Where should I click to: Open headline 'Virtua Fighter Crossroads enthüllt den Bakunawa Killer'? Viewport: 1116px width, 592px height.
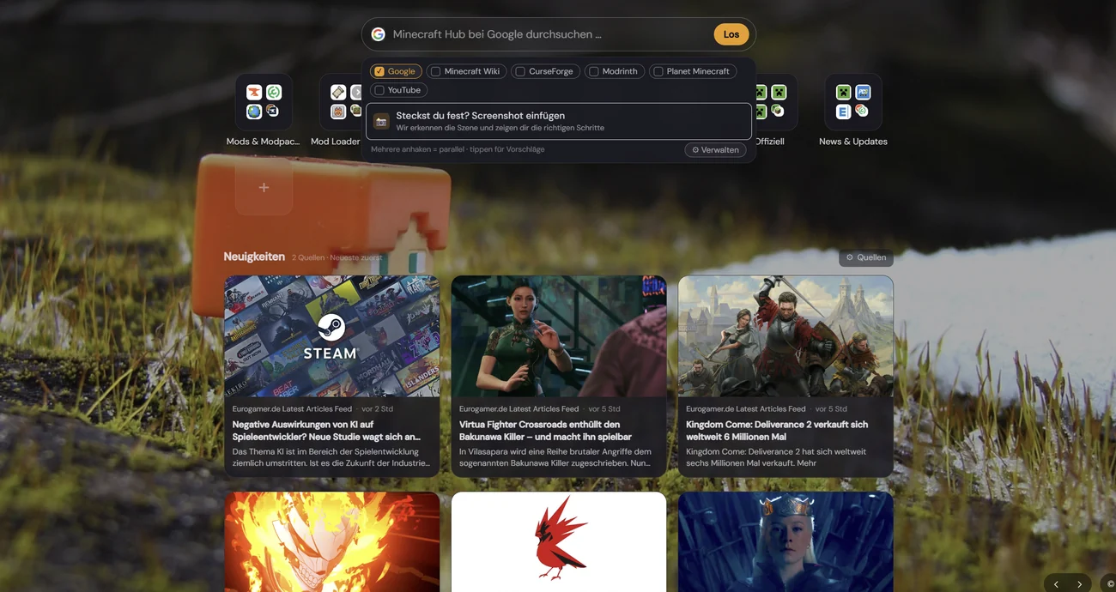(545, 431)
